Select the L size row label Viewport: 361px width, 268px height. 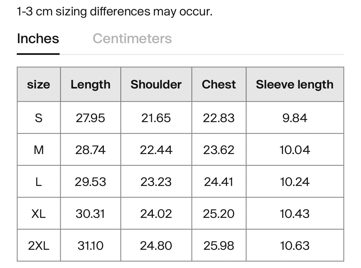pyautogui.click(x=39, y=182)
